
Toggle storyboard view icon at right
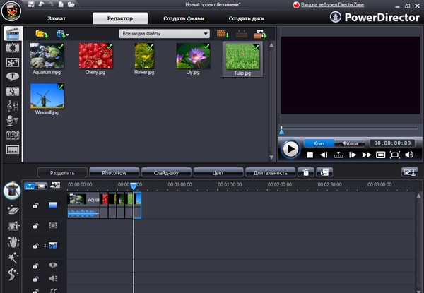410,172
